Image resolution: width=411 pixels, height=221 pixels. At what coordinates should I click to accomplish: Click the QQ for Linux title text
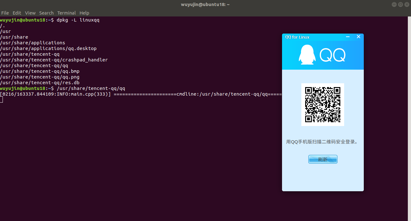297,37
